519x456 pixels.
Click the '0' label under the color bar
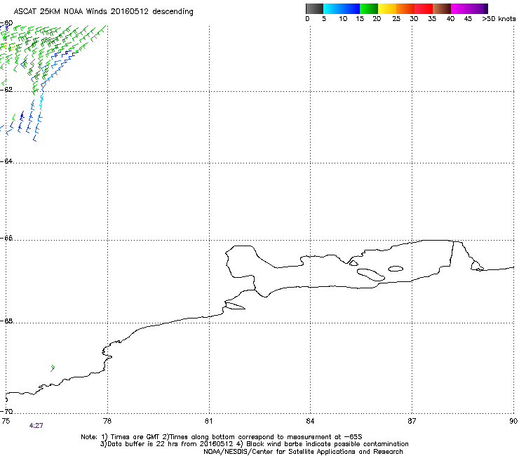coord(307,19)
